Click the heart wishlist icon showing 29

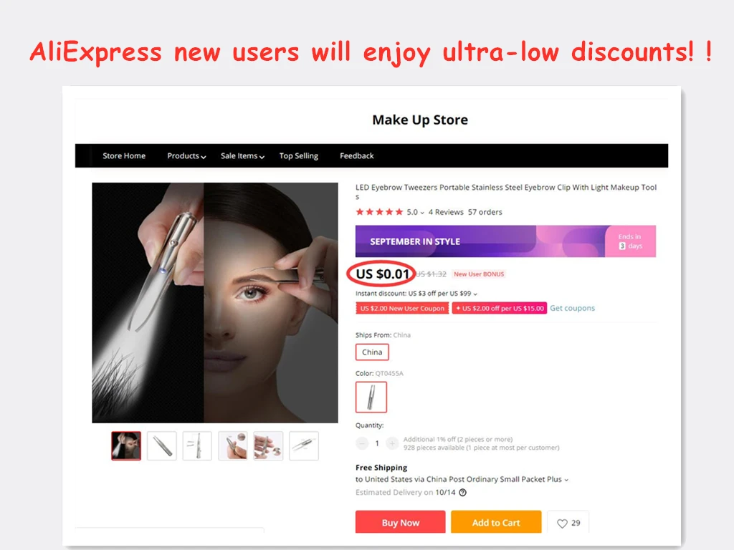(x=562, y=524)
